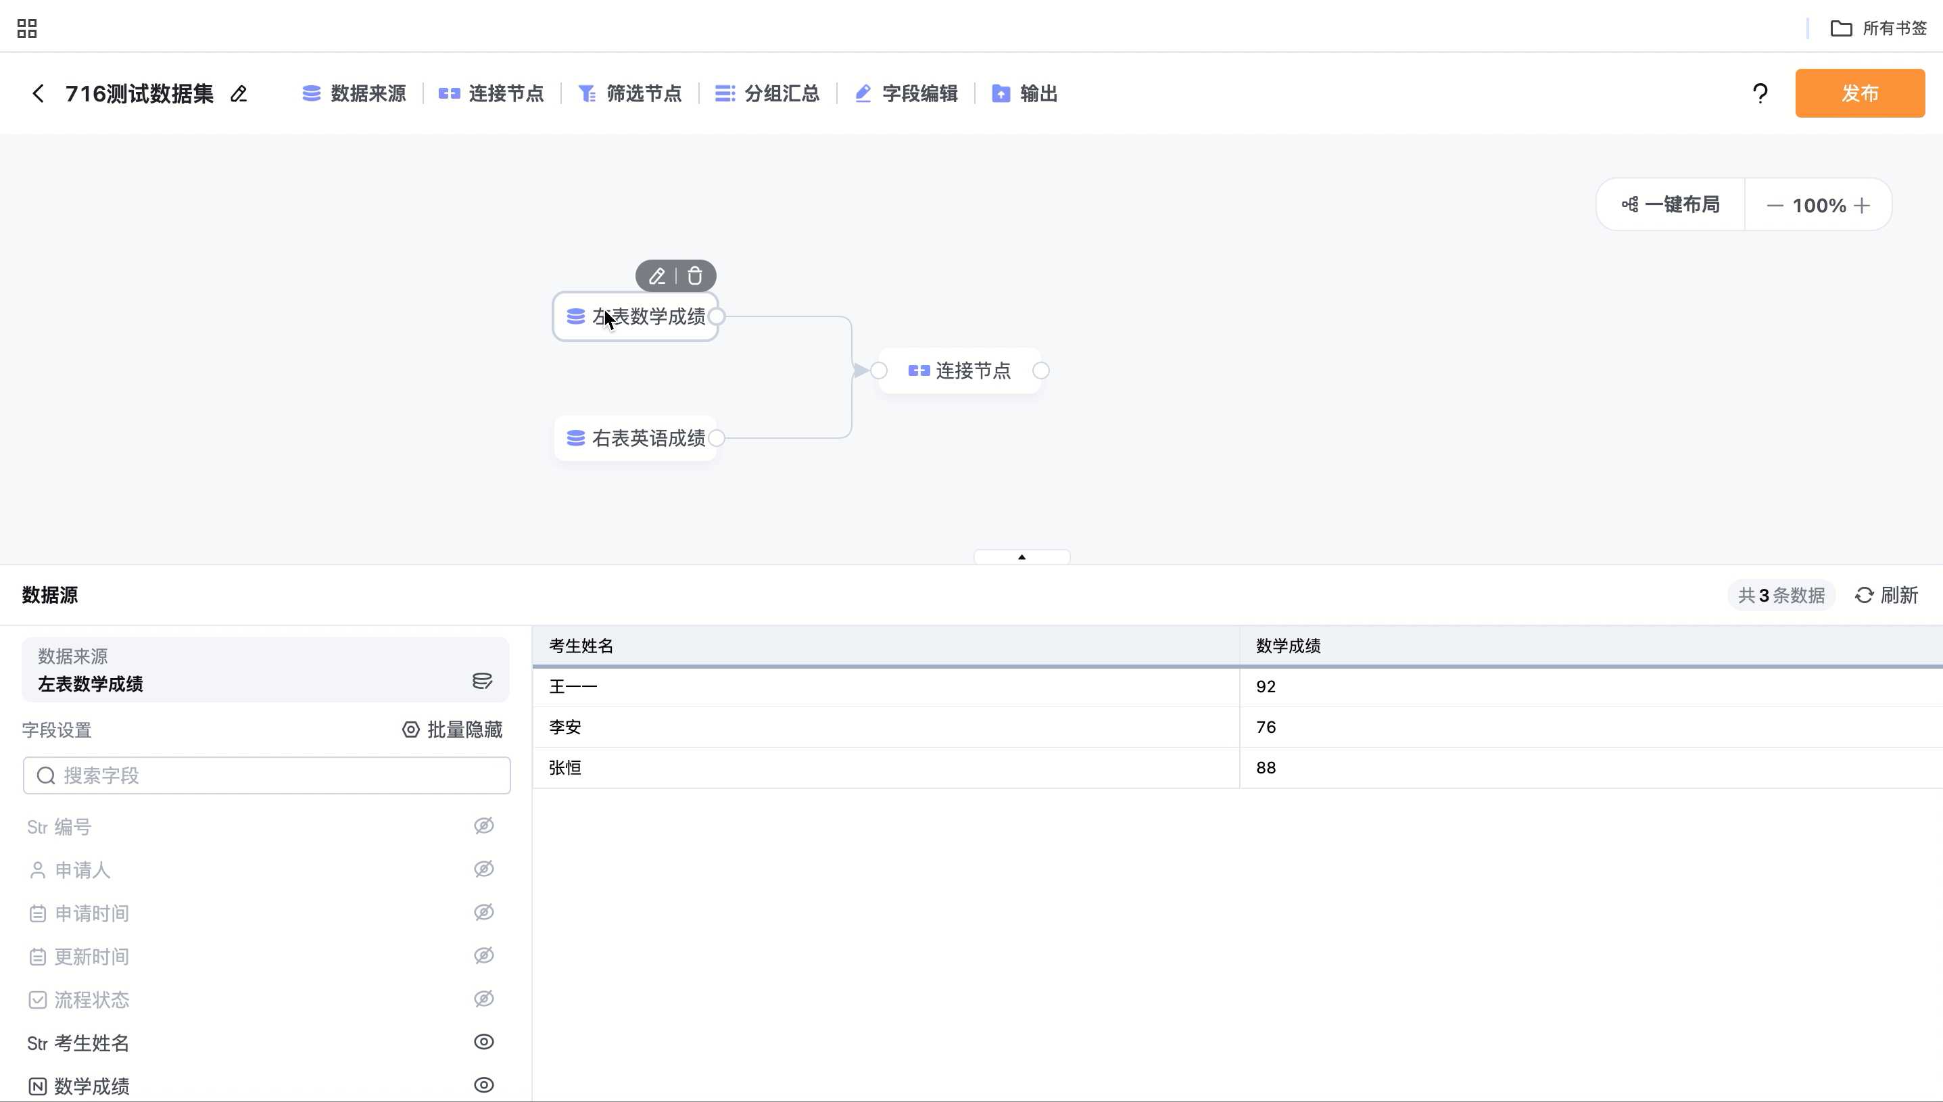The height and width of the screenshot is (1102, 1943).
Task: Select the 右表英语成绩 node
Action: point(635,438)
